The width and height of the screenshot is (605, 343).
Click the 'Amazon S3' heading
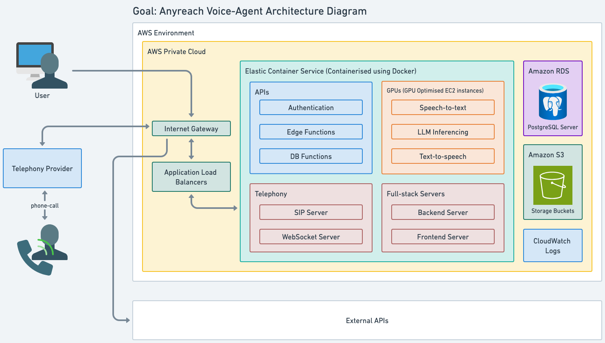546,155
